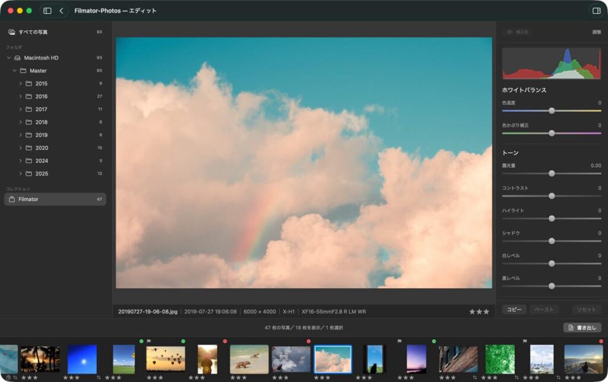The height and width of the screenshot is (382, 608).
Task: Adjust the コントラスト contrast slider
Action: coord(552,196)
